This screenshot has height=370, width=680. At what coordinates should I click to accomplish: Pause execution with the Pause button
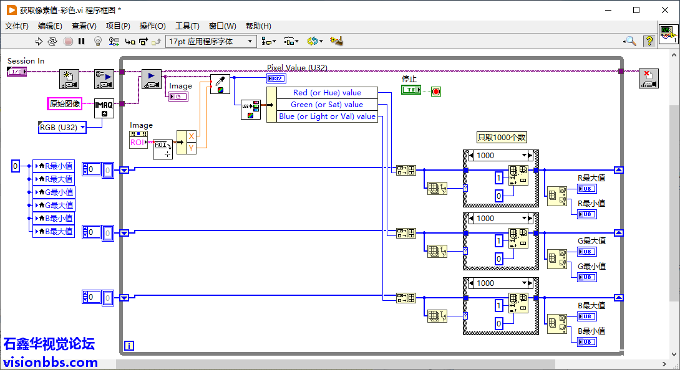click(81, 41)
